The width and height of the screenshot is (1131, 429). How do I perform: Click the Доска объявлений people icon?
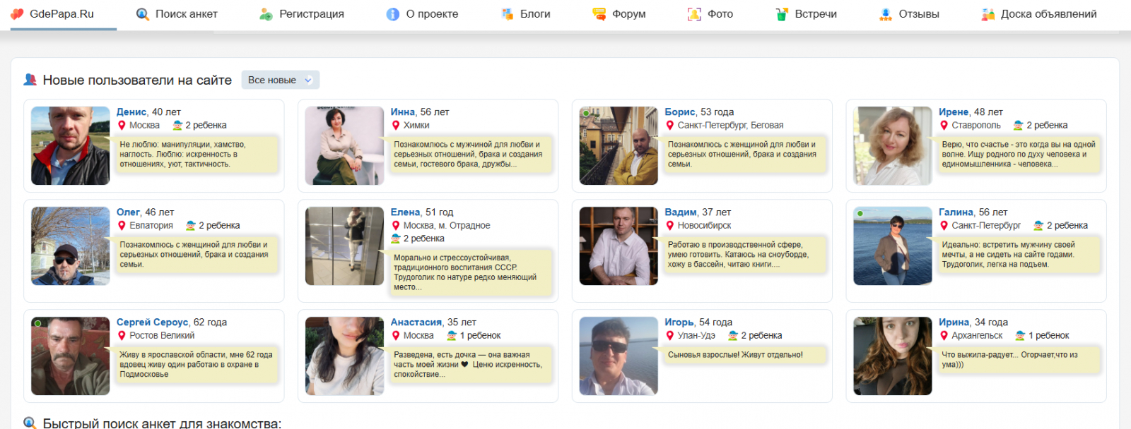(x=988, y=14)
